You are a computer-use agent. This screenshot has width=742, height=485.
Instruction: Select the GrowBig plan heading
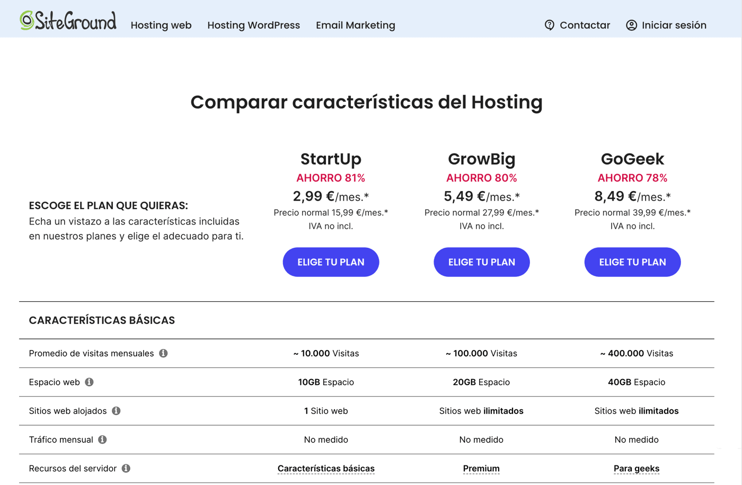[482, 159]
